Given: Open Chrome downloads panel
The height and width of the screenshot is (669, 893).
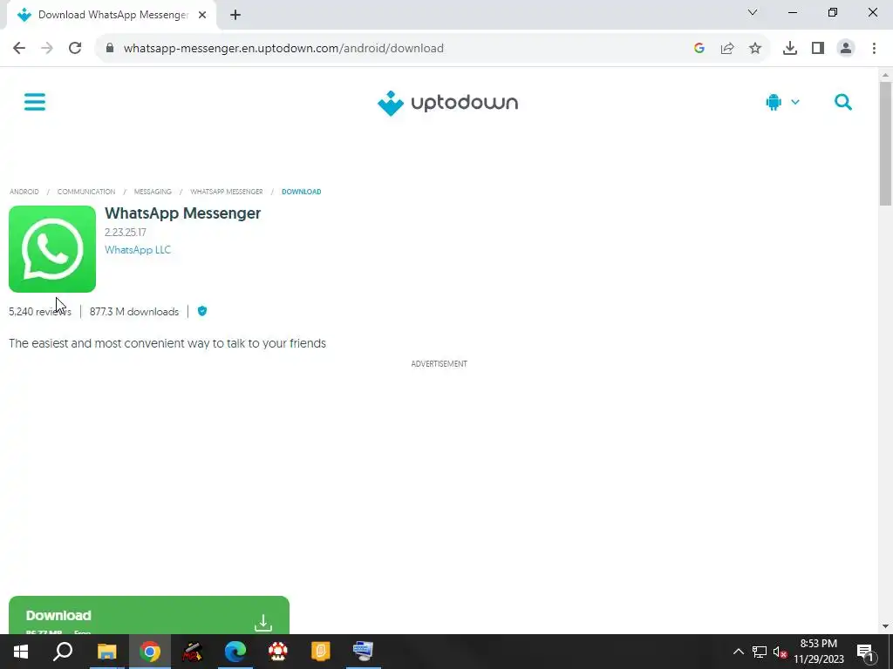Looking at the screenshot, I should coord(790,49).
